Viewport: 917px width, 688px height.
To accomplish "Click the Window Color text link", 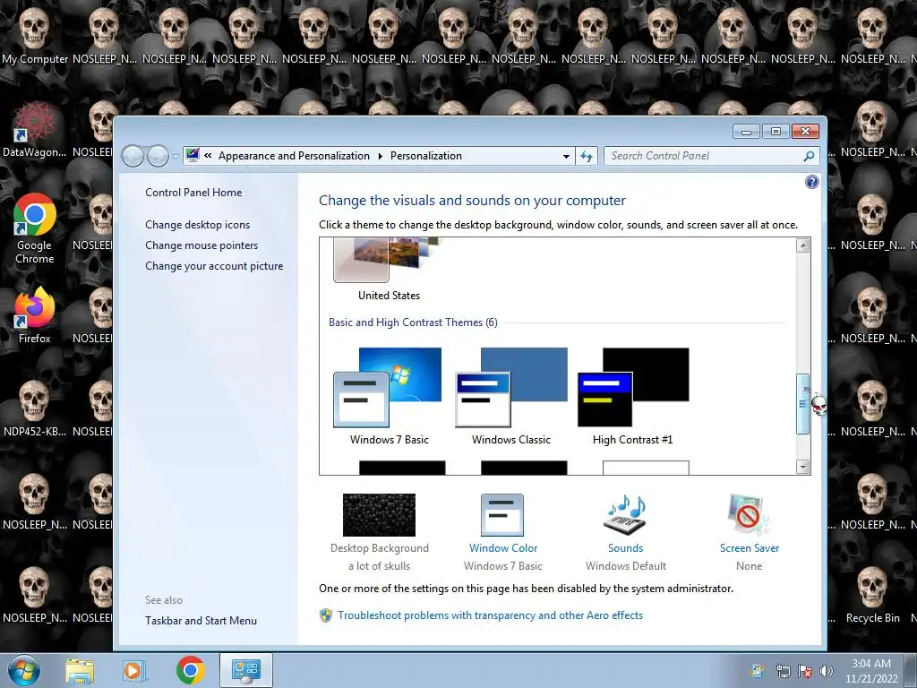I will pyautogui.click(x=503, y=548).
